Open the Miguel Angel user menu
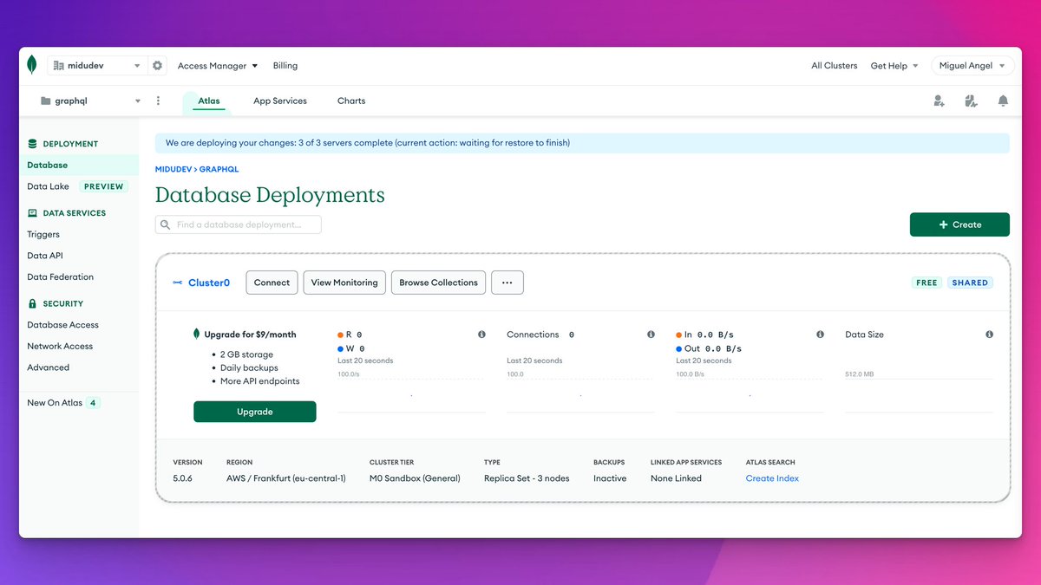 (972, 66)
